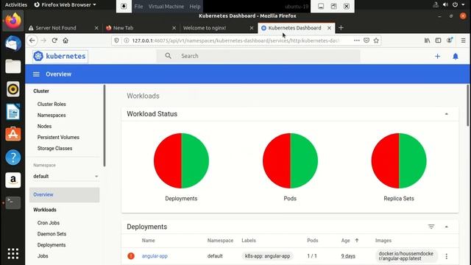Open Daemon Sets page
471x265 pixels.
click(52, 234)
